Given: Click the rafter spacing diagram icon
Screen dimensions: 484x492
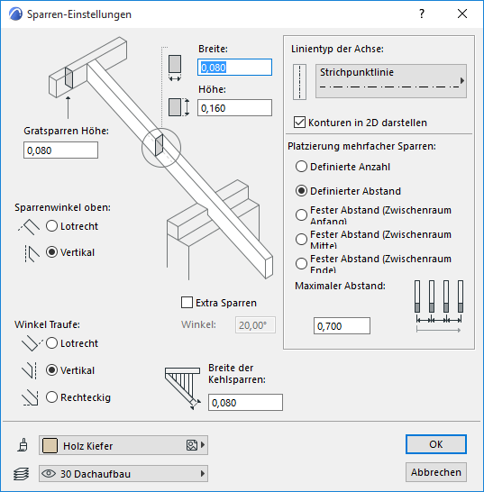Looking at the screenshot, I should click(439, 306).
